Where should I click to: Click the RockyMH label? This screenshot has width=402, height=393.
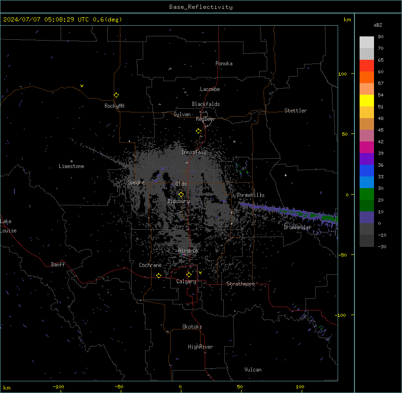pos(114,106)
